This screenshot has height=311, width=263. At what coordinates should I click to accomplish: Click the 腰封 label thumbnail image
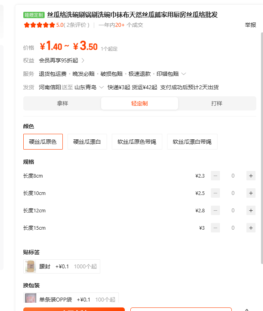coord(30,266)
